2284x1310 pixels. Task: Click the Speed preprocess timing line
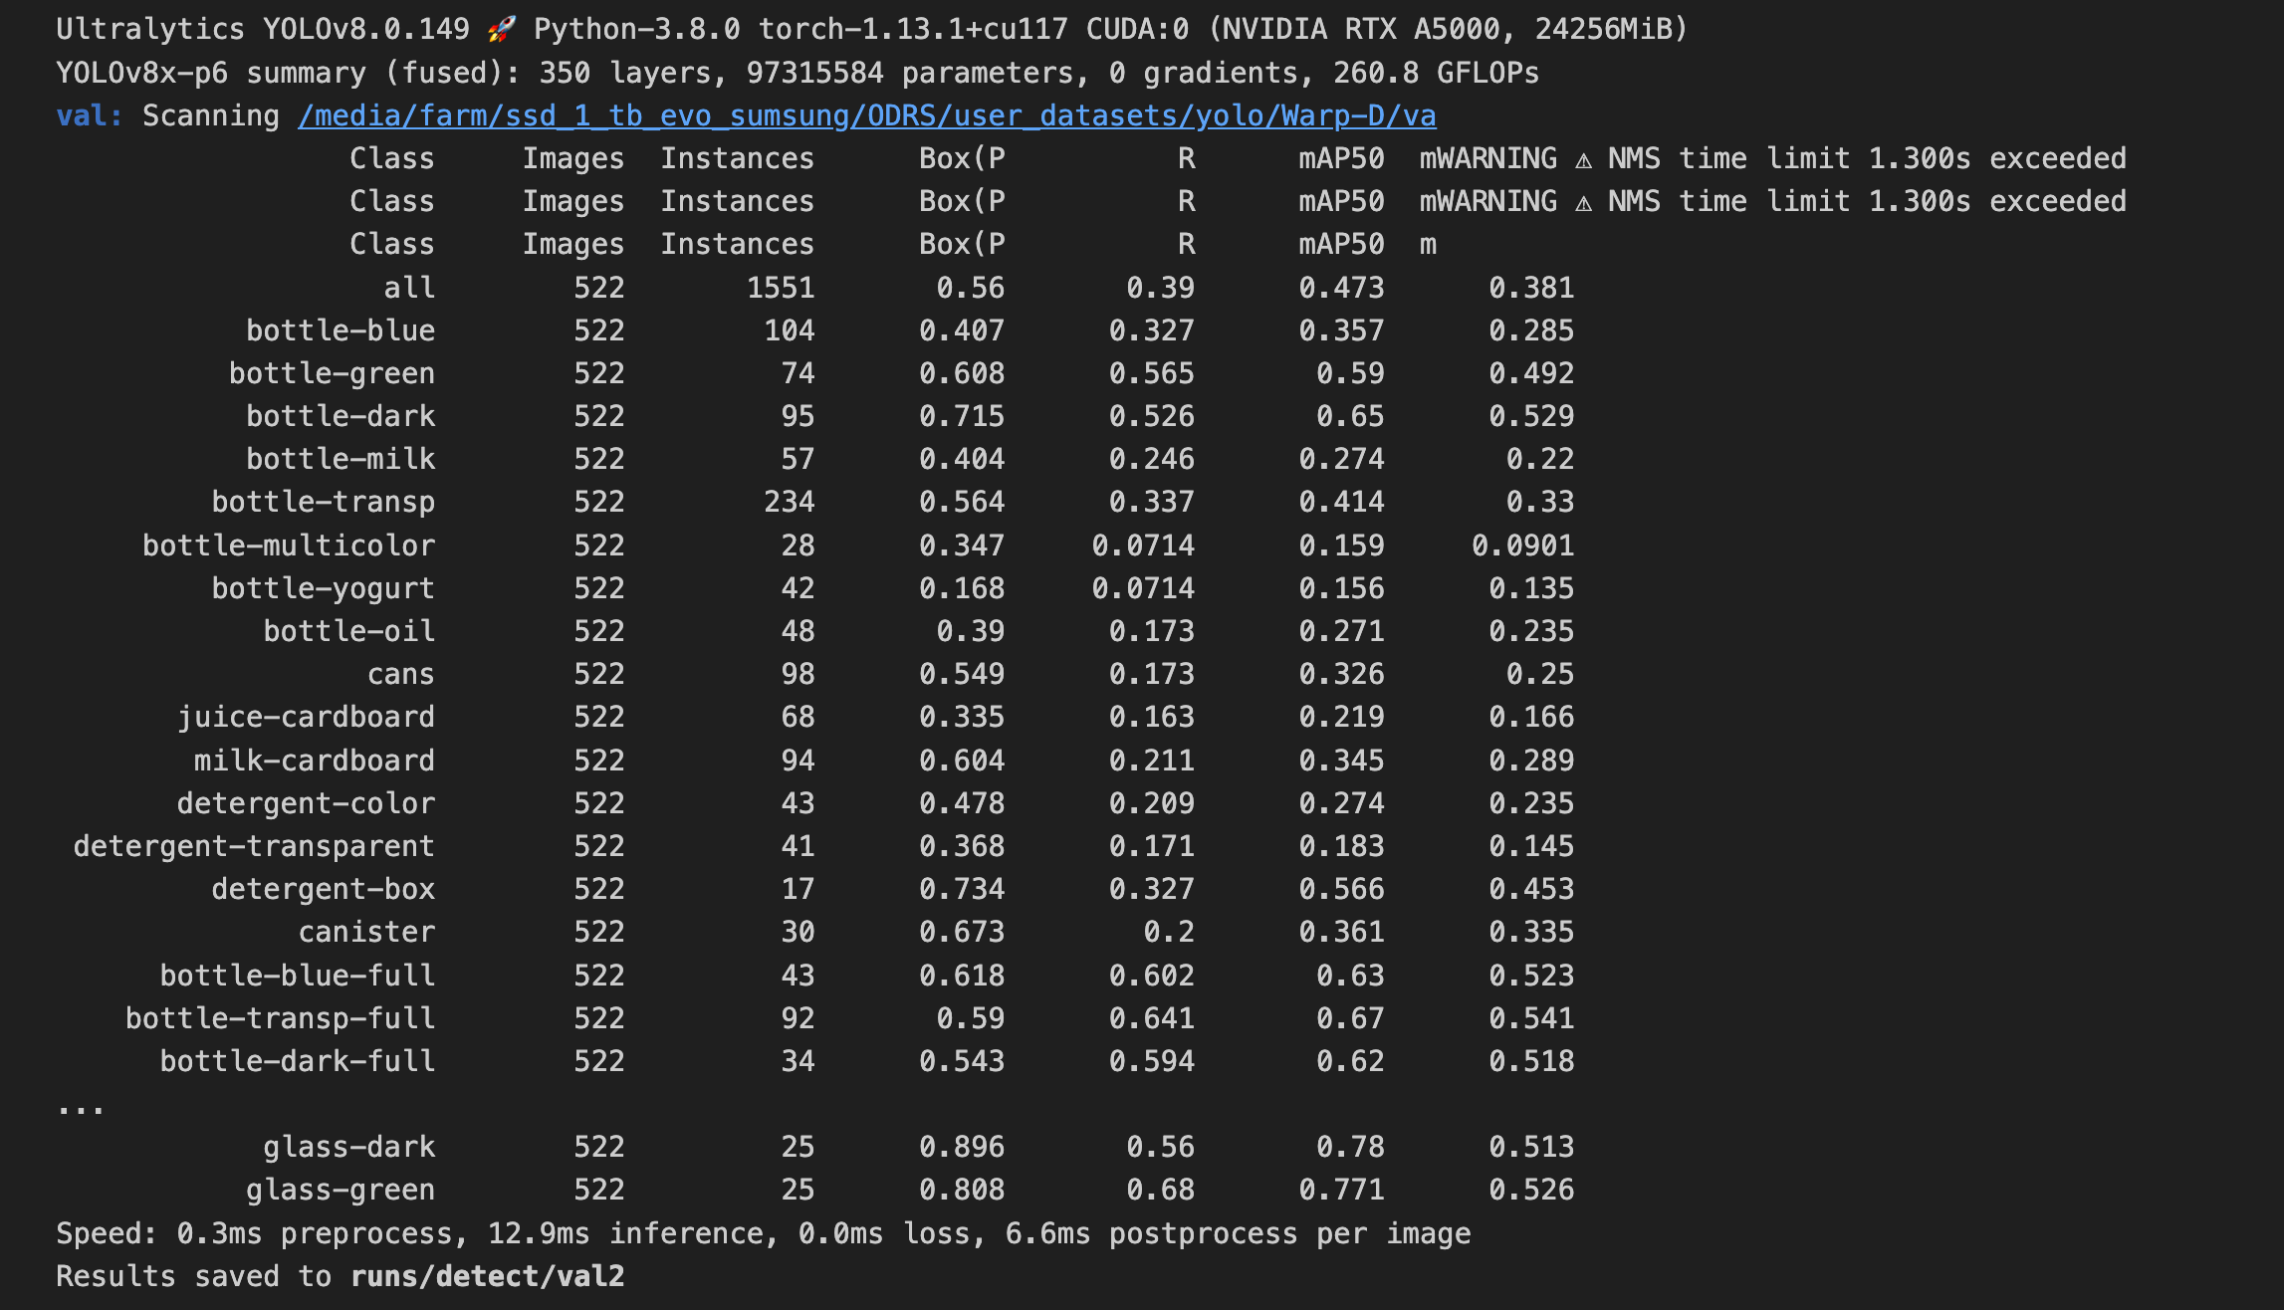762,1233
